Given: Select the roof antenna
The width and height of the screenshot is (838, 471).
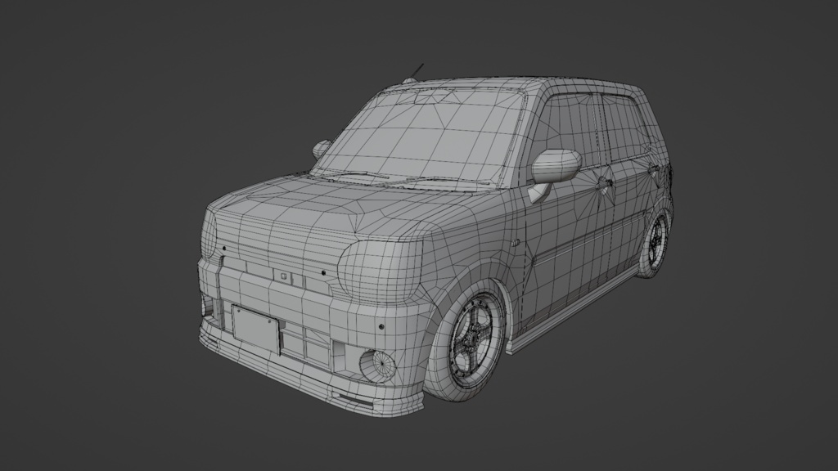Looking at the screenshot, I should [x=414, y=74].
